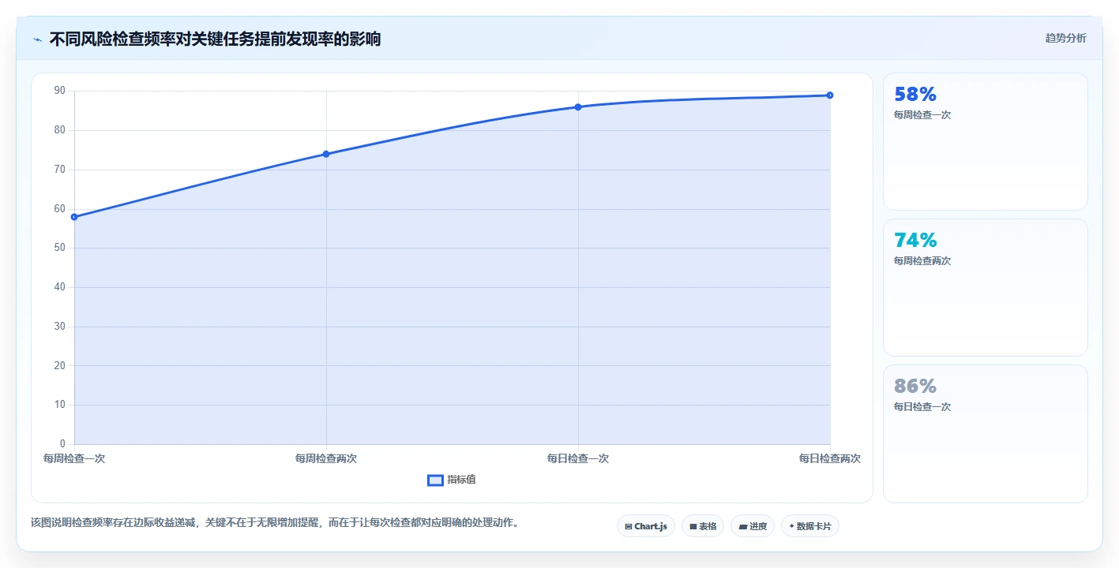
Task: Click the 趋势分析 label in header
Action: [x=1065, y=38]
